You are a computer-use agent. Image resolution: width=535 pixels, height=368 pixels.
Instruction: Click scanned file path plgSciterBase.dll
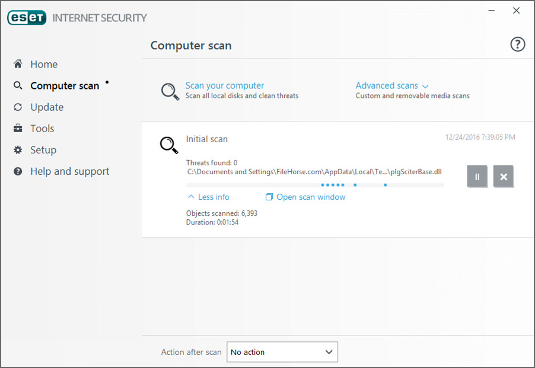click(x=314, y=172)
